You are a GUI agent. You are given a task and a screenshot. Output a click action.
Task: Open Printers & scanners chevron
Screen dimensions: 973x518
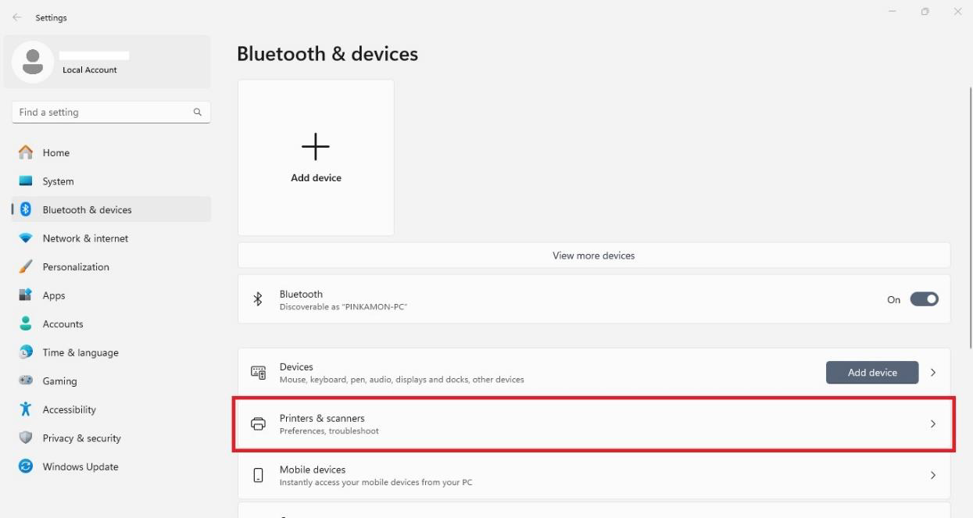[x=933, y=424]
